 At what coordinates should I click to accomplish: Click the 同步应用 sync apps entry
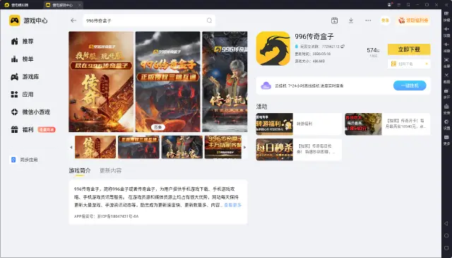pos(24,160)
